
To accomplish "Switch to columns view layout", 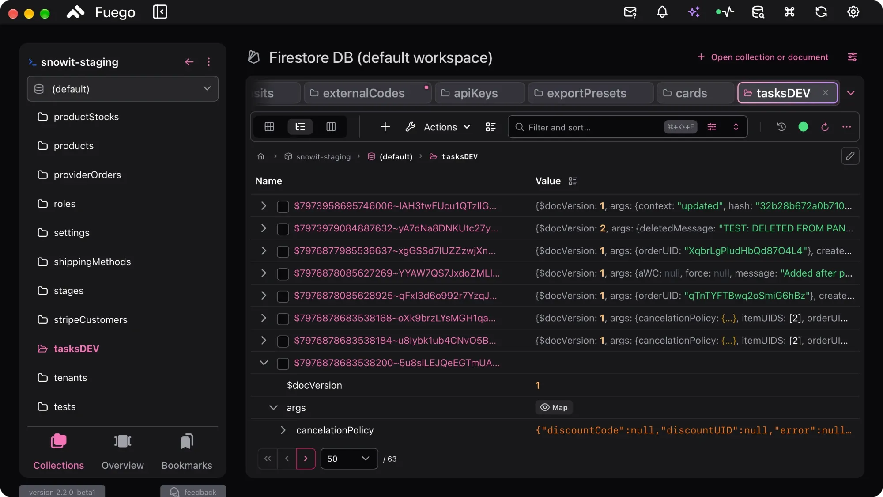I will pyautogui.click(x=331, y=127).
